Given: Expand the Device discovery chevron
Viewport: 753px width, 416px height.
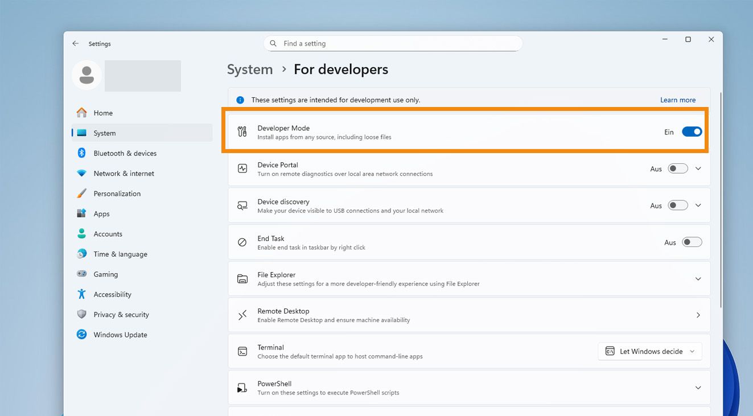Looking at the screenshot, I should point(698,205).
